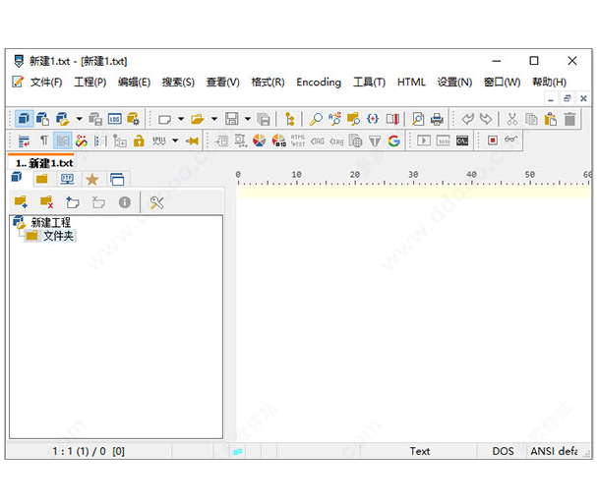
Task: Select the 文件夹 folder tree item
Action: coord(58,236)
